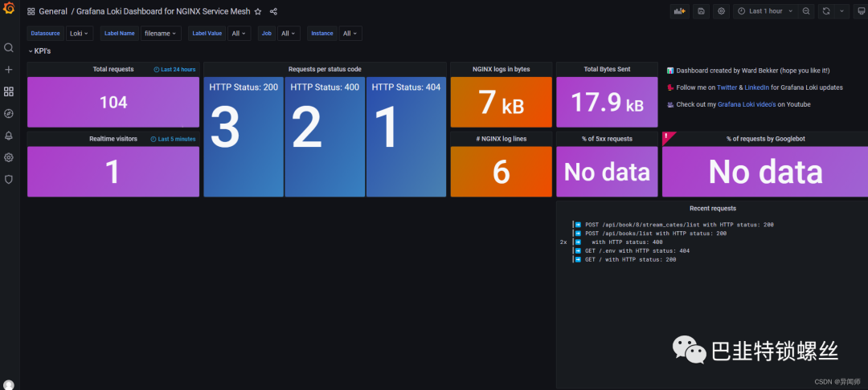Open the Twitter link
This screenshot has height=390, width=868.
pyautogui.click(x=727, y=87)
